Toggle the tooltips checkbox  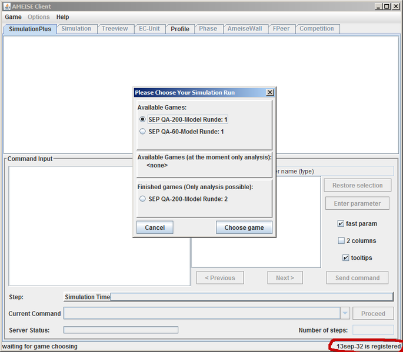coord(346,258)
